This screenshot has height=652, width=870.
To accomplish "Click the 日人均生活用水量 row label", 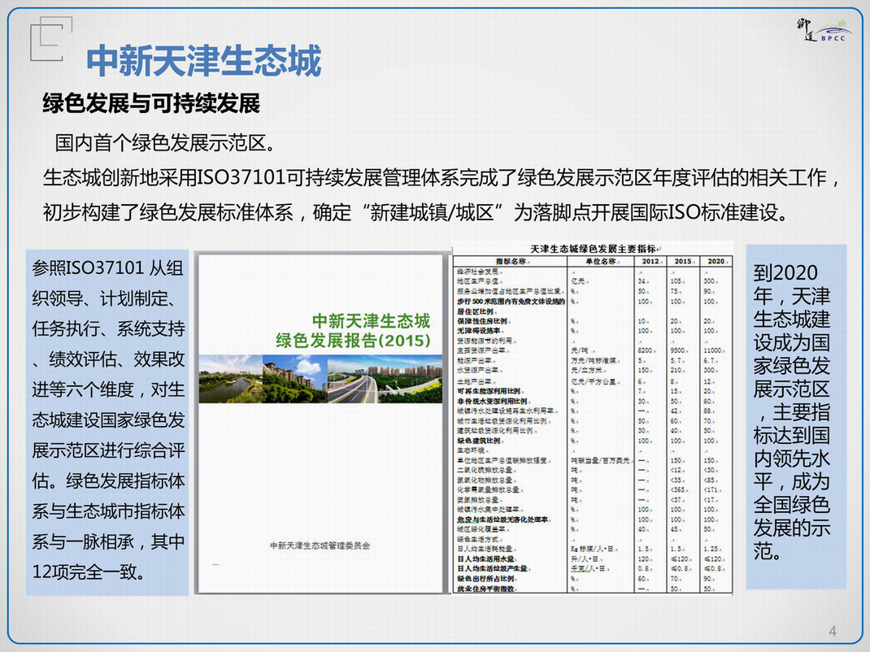I will [486, 559].
